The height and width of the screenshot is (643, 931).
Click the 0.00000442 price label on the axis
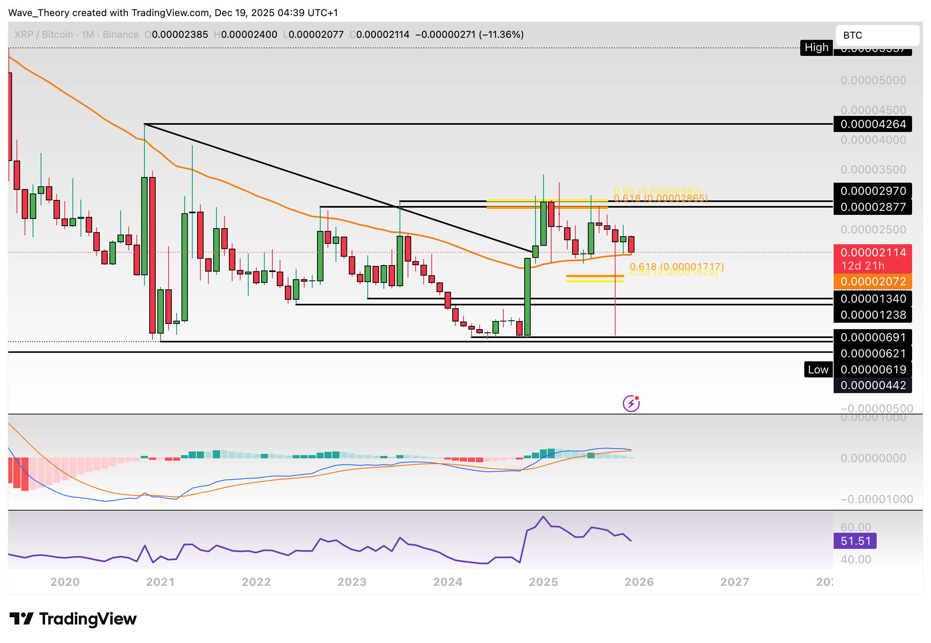pyautogui.click(x=872, y=385)
